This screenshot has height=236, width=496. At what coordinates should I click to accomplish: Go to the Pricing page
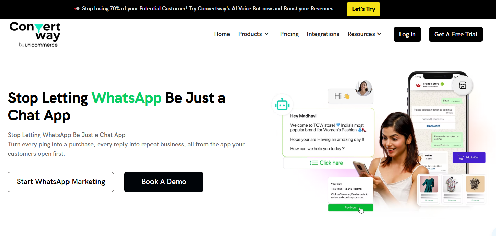(290, 34)
